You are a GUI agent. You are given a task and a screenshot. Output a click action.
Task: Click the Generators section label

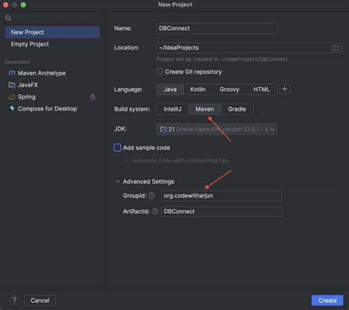17,62
